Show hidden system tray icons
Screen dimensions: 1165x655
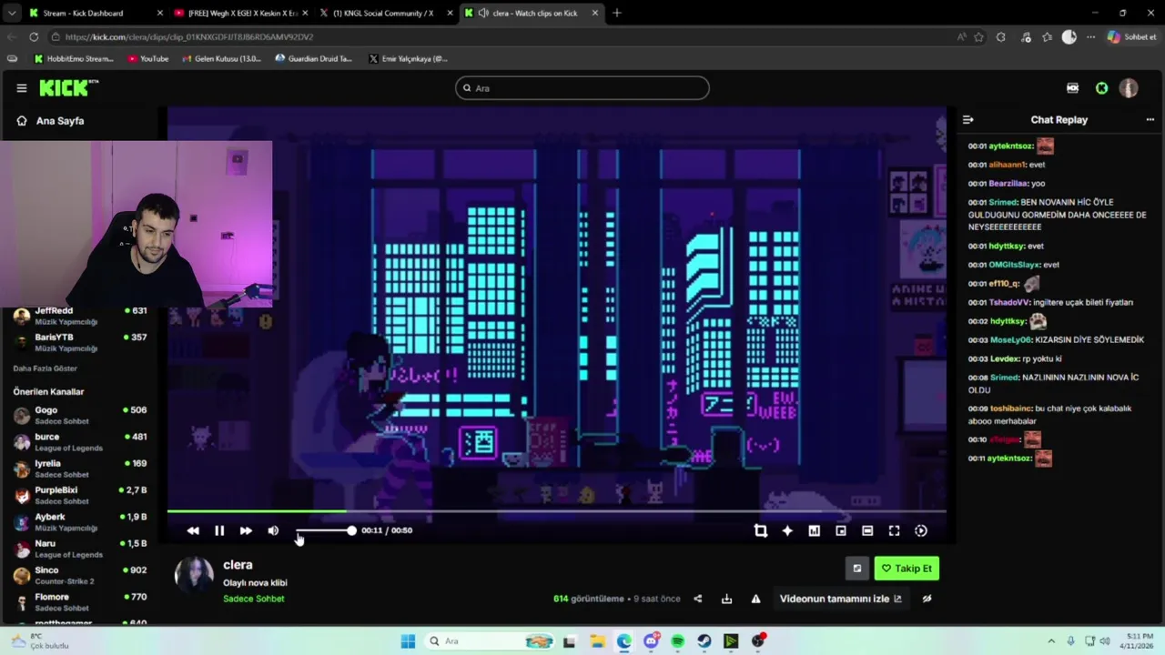(1051, 641)
